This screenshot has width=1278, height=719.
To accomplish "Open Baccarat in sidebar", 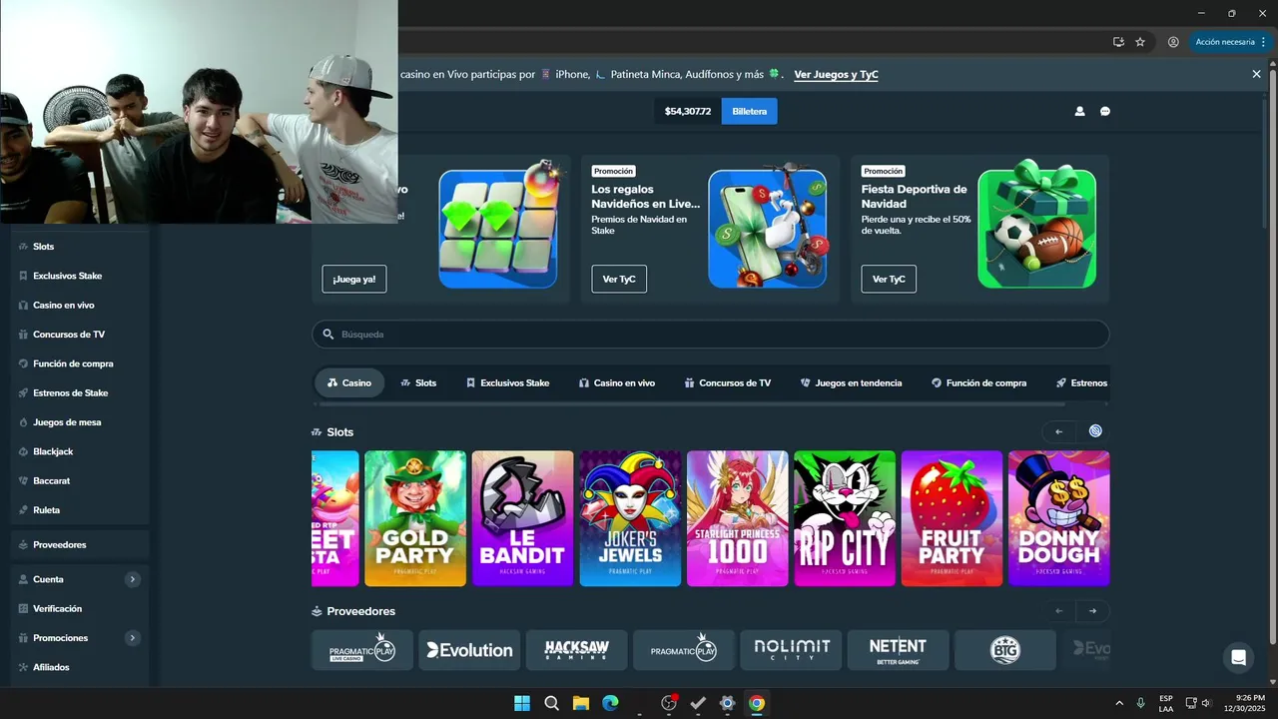I will [x=80, y=480].
